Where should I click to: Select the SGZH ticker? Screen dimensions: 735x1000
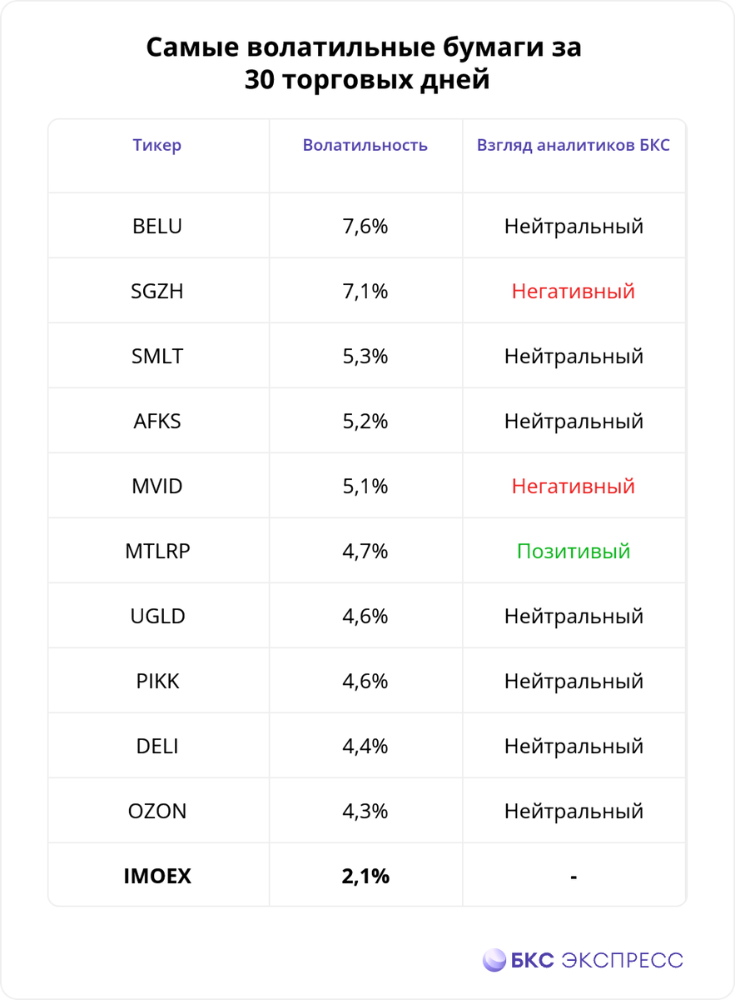157,291
